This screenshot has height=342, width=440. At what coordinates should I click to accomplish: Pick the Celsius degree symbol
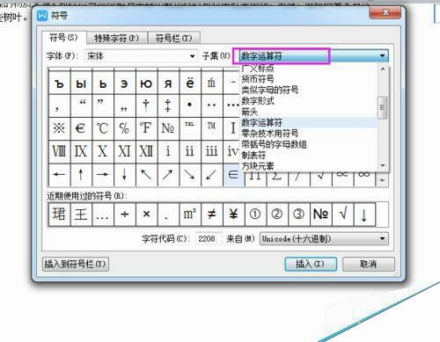[x=102, y=128]
